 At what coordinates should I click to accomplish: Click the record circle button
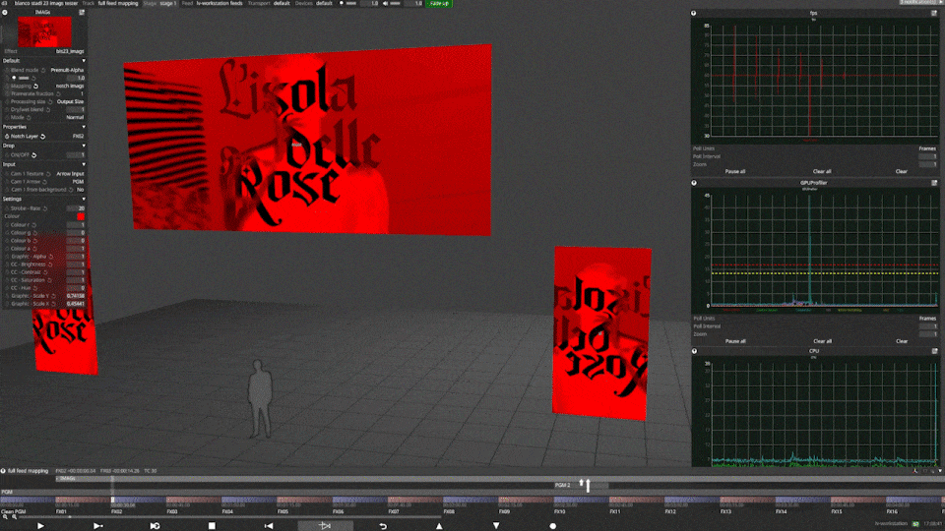click(552, 525)
